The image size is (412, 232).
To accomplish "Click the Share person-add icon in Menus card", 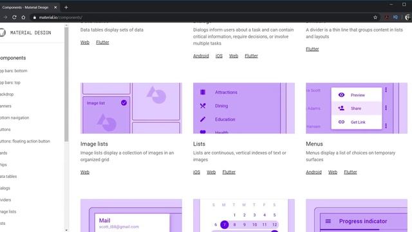I will (341, 108).
